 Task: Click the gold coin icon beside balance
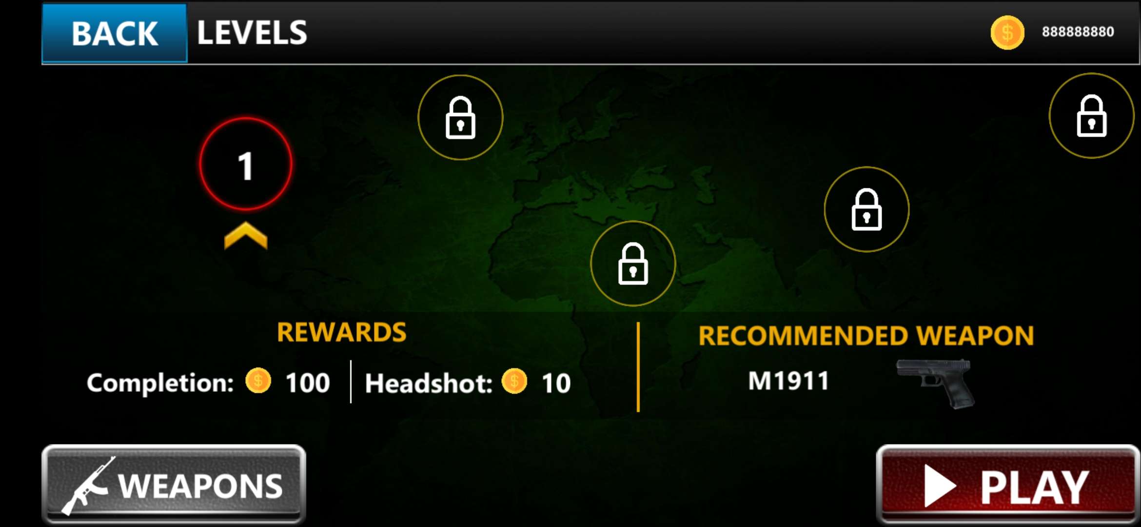[1007, 33]
